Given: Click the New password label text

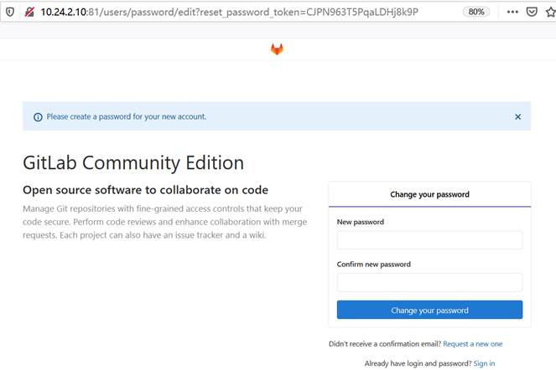Looking at the screenshot, I should pyautogui.click(x=361, y=223).
